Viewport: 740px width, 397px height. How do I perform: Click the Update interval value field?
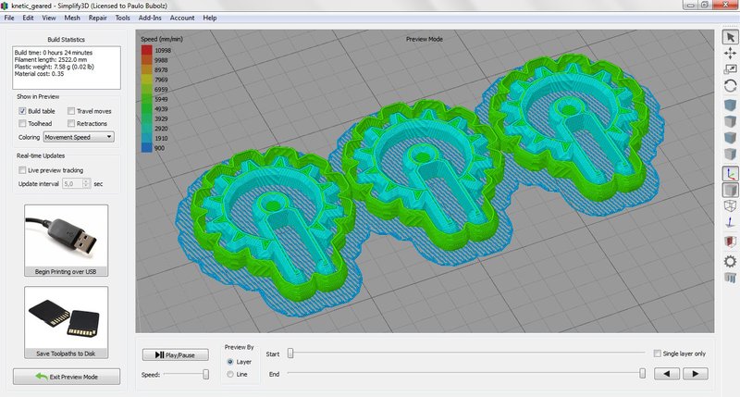click(72, 183)
